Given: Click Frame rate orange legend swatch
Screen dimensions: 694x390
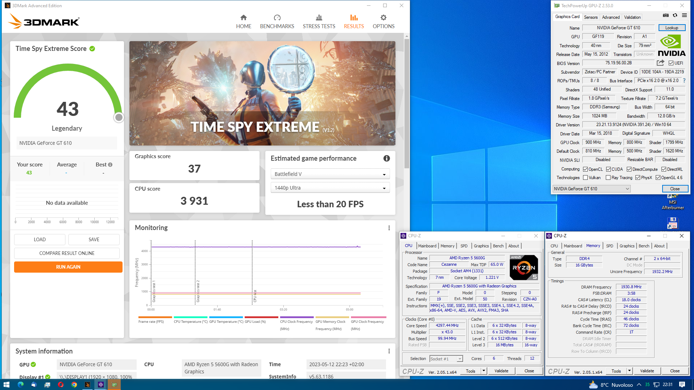Looking at the screenshot, I should 155,317.
